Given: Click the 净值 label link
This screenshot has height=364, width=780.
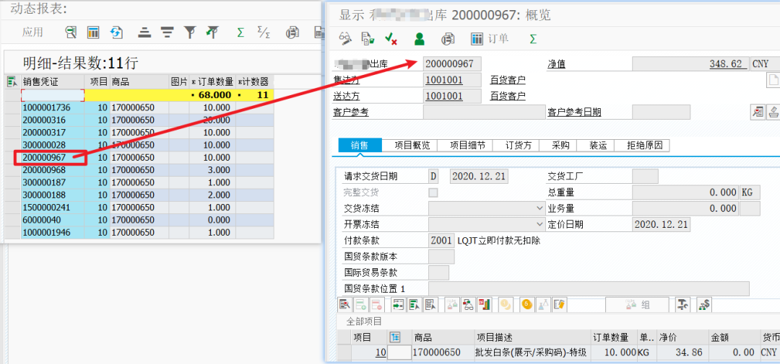Looking at the screenshot, I should (556, 64).
